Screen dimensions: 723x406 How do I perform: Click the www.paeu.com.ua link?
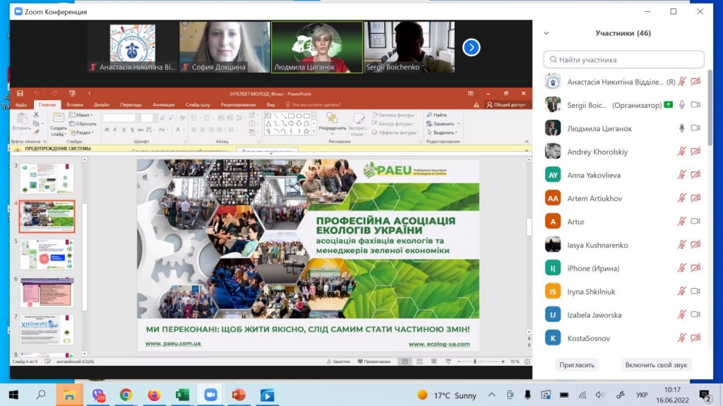click(173, 343)
